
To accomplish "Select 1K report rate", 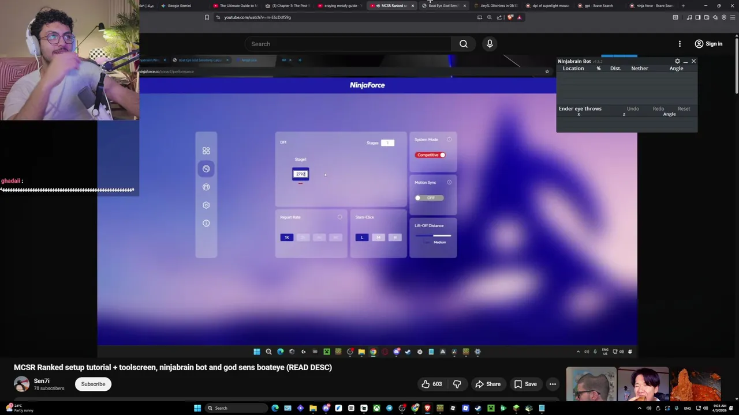I will [x=287, y=237].
